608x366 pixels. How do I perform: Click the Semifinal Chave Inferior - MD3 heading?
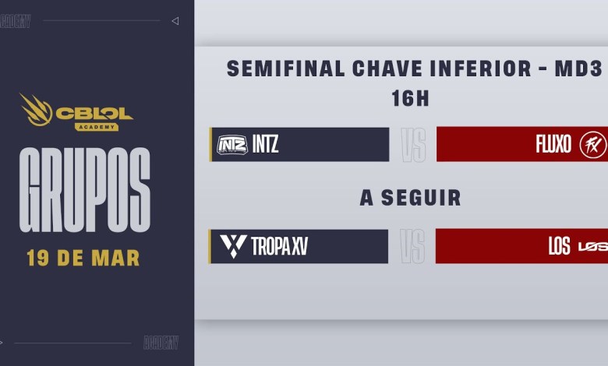414,69
